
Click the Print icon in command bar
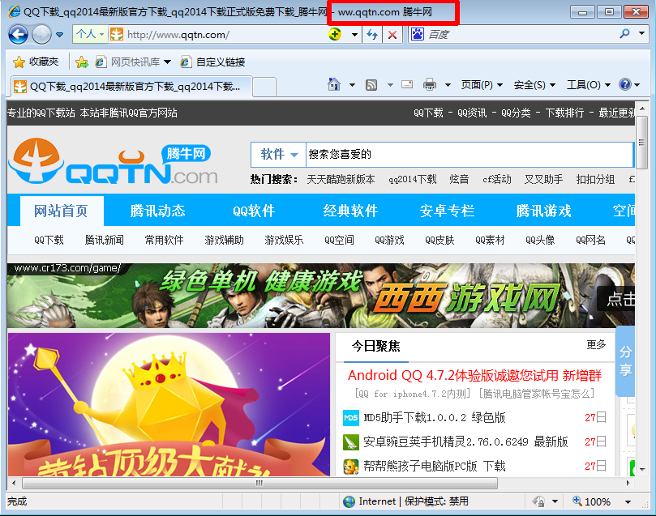click(x=429, y=84)
